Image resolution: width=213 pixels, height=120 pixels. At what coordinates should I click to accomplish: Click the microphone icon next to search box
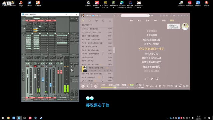coord(152,16)
